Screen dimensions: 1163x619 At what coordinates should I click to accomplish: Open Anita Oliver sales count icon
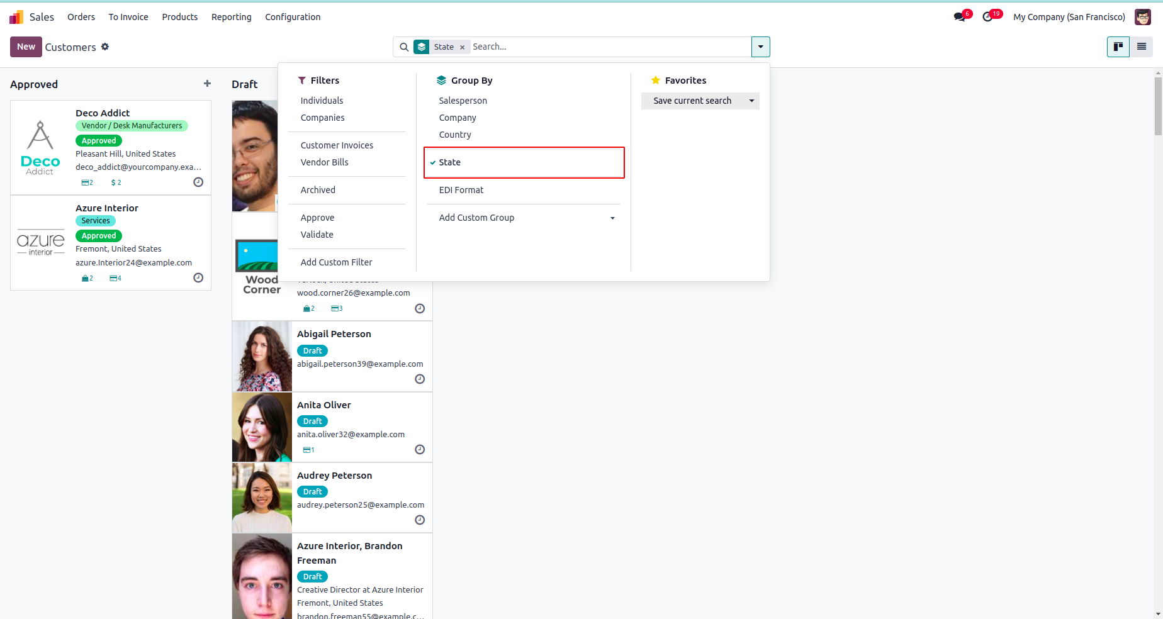point(308,450)
